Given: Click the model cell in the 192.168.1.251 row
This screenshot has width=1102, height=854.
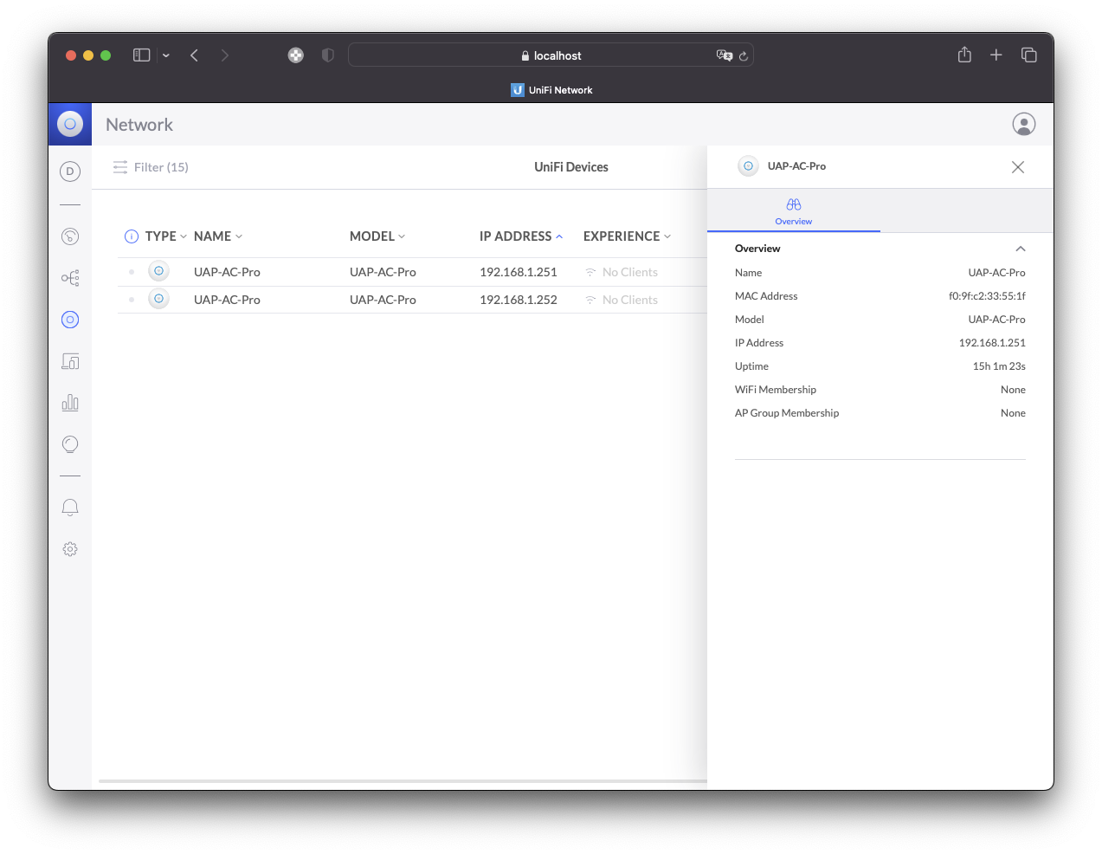Looking at the screenshot, I should (383, 272).
